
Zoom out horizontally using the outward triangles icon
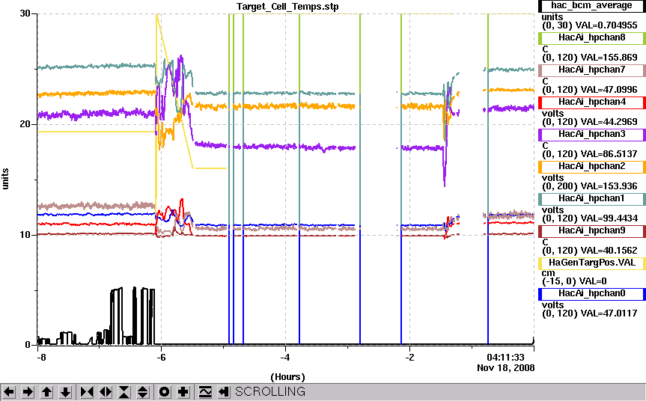tap(106, 391)
